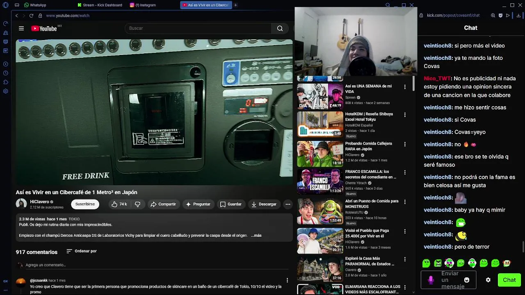Click Enviar un mensaje chat input
The image size is (525, 295).
[448, 280]
